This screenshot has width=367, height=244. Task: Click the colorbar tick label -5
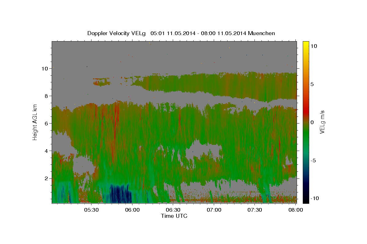click(313, 160)
